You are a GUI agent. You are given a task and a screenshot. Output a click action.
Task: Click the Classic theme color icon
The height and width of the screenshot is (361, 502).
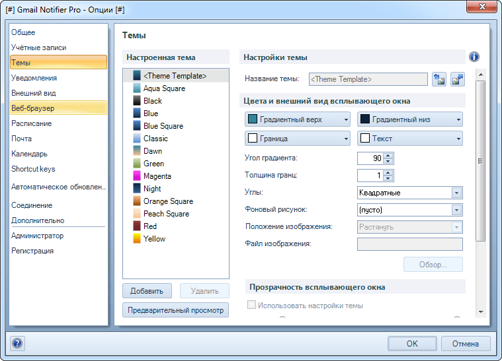137,139
